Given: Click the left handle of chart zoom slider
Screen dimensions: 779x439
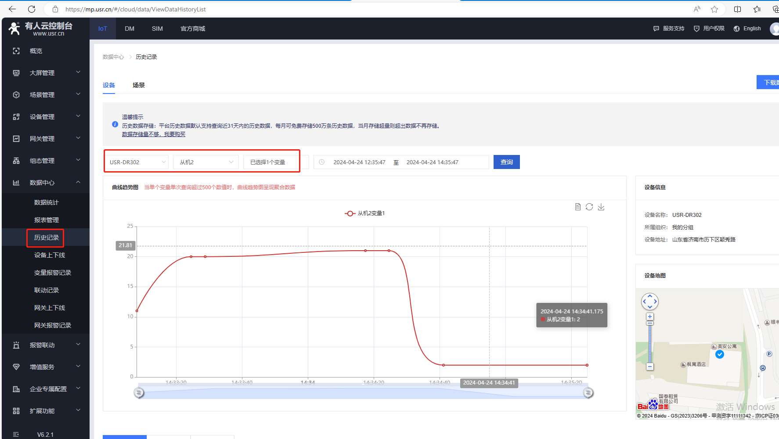Looking at the screenshot, I should (x=139, y=392).
